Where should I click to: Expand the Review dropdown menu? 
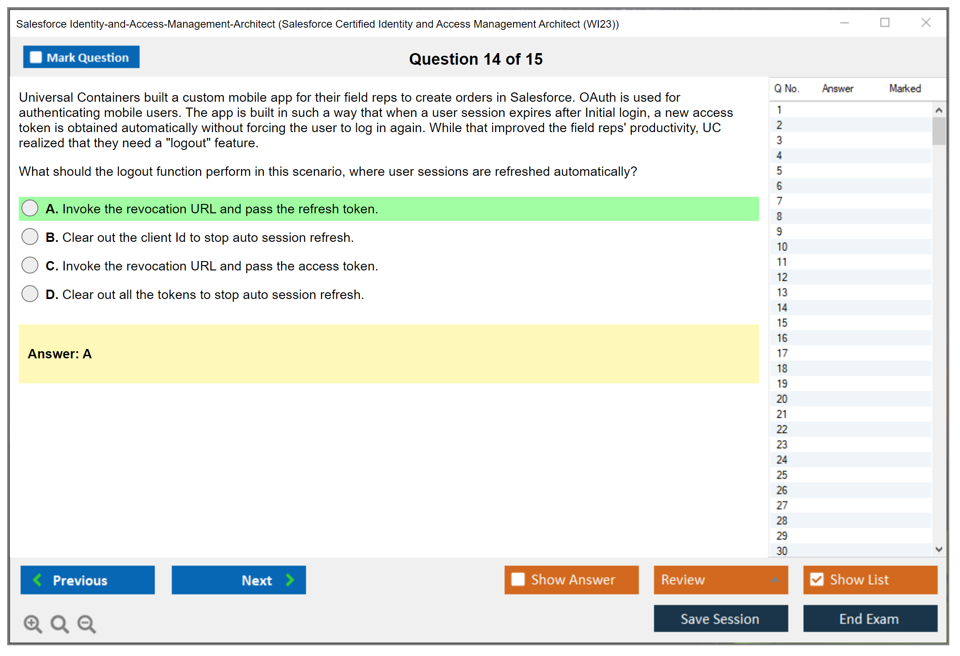(x=775, y=580)
